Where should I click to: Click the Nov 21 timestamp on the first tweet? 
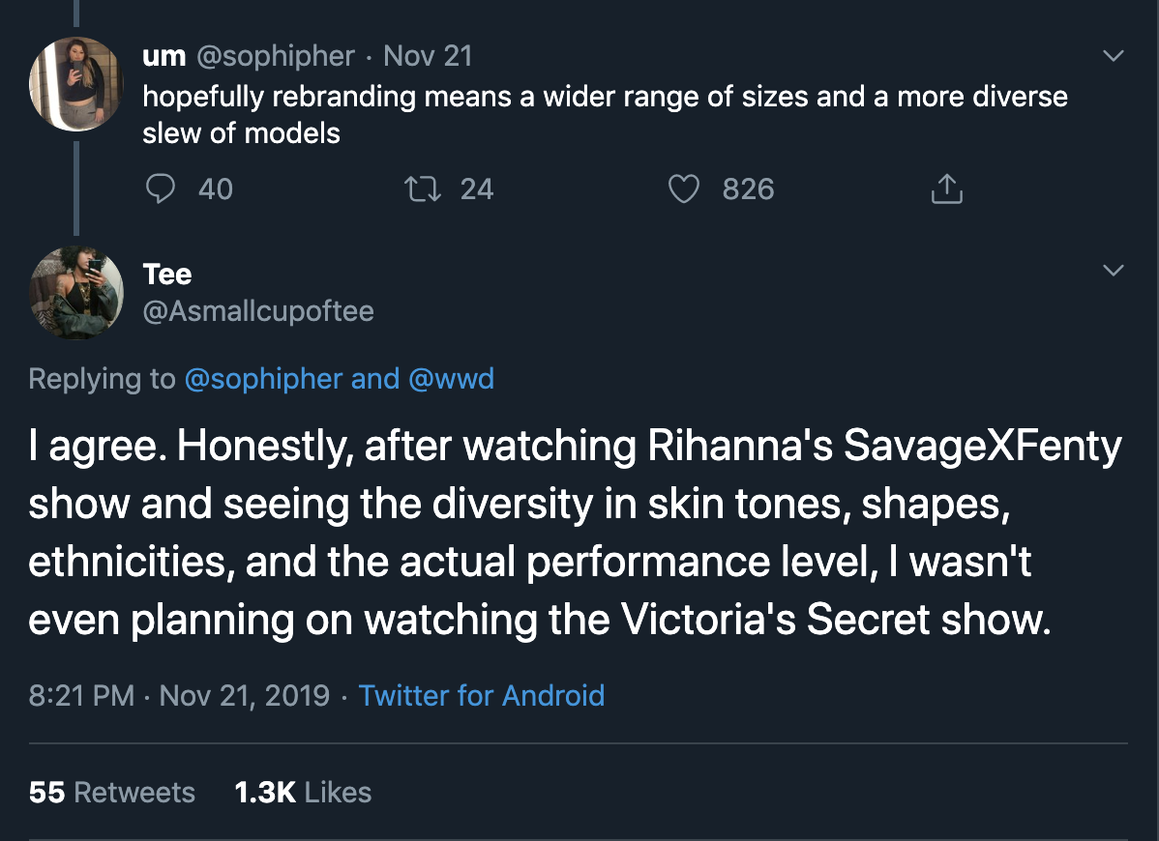(x=428, y=56)
